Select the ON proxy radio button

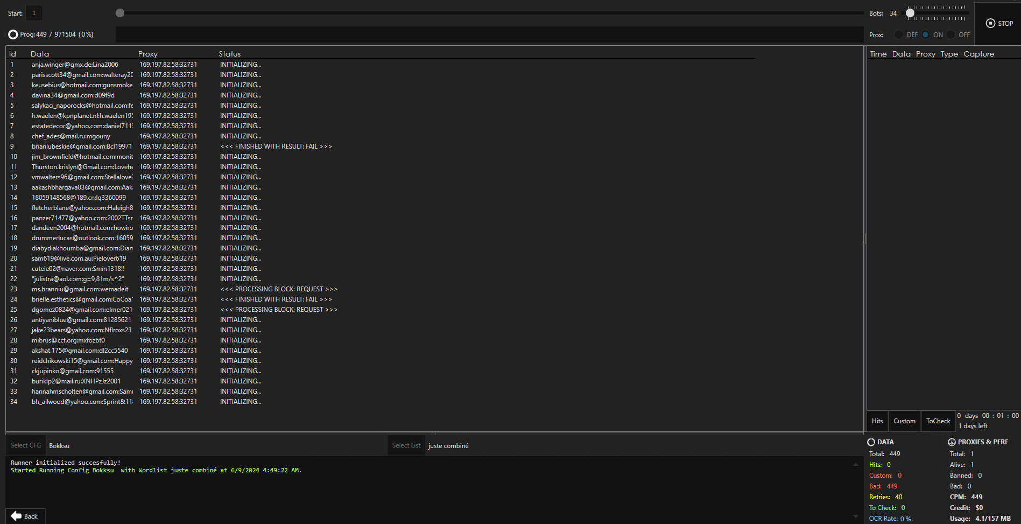pos(926,35)
